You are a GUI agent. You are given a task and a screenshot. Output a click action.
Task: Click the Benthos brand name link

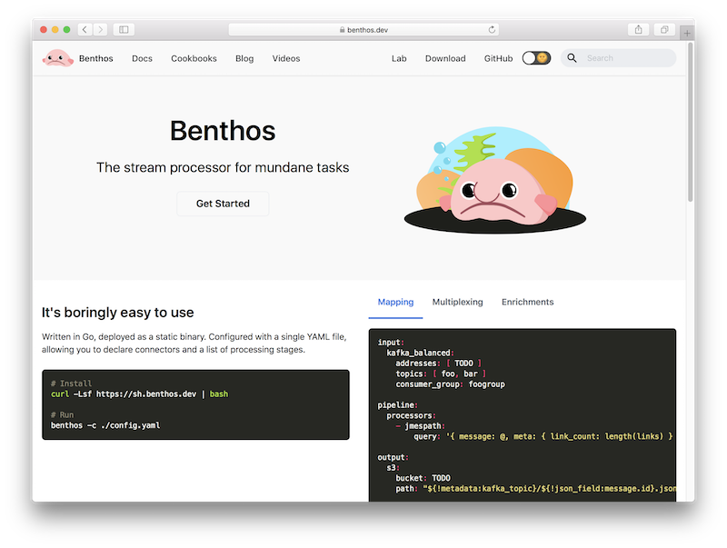pyautogui.click(x=96, y=58)
